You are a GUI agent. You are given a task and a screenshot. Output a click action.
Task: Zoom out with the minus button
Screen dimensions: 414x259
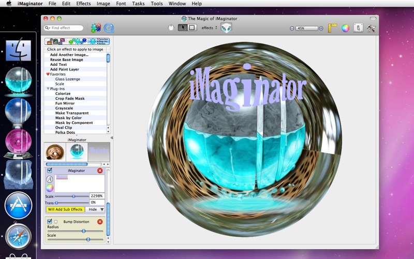click(292, 28)
